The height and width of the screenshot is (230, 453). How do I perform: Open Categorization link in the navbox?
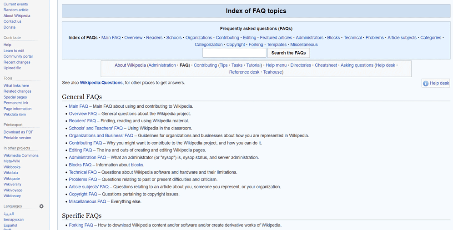coord(209,45)
